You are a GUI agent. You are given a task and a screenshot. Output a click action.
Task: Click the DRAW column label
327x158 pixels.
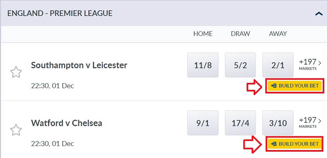240,34
